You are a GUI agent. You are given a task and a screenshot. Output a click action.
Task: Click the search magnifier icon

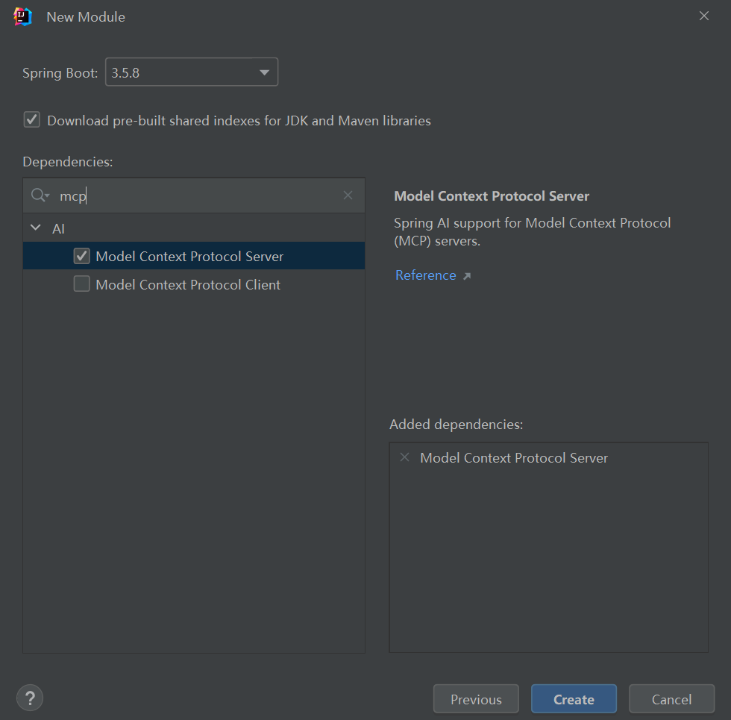pos(38,195)
